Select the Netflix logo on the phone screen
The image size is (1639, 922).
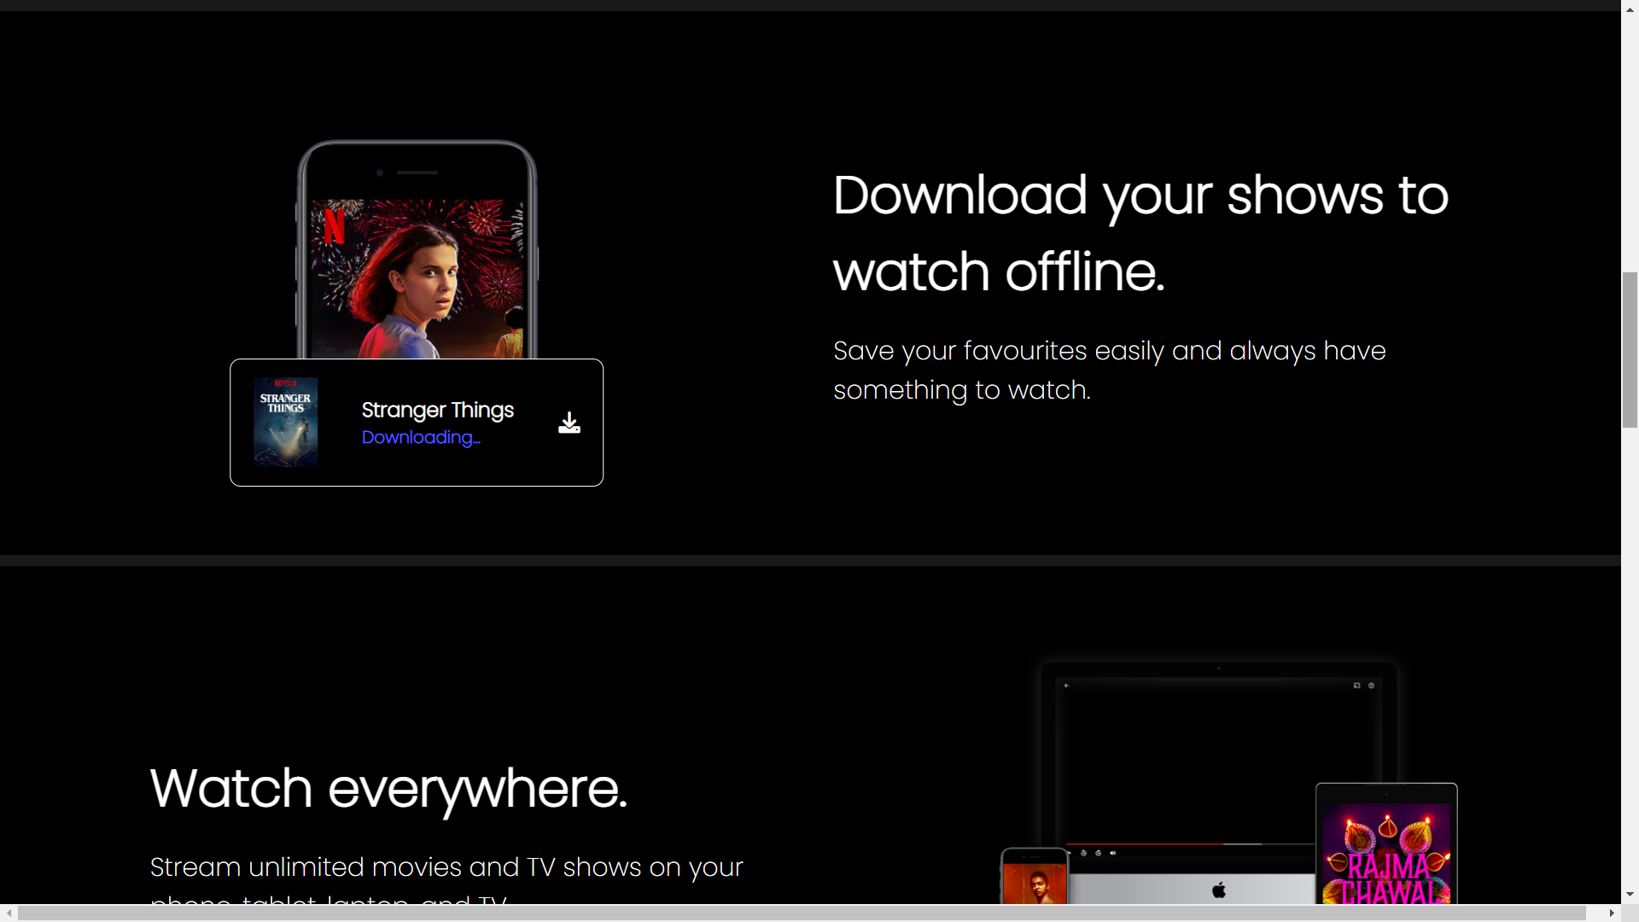[335, 228]
